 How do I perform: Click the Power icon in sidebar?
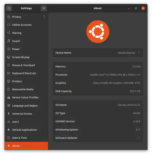(9, 49)
